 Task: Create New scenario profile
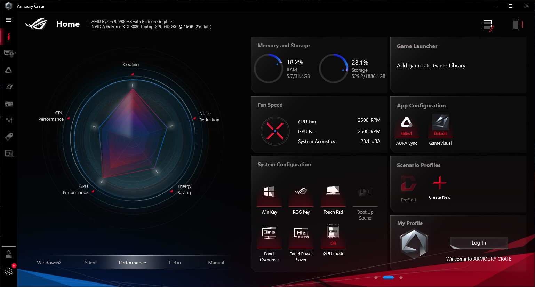coord(439,188)
